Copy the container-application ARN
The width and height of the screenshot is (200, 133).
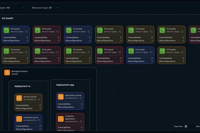[x=81, y=121]
